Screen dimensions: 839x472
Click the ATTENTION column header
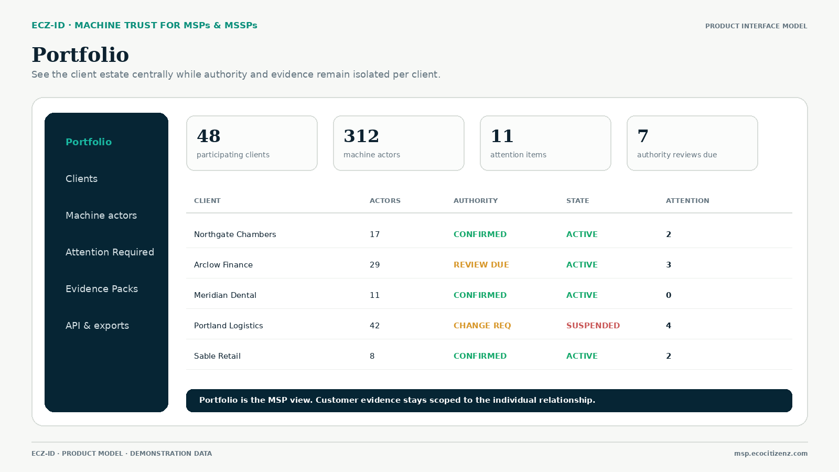pyautogui.click(x=687, y=201)
